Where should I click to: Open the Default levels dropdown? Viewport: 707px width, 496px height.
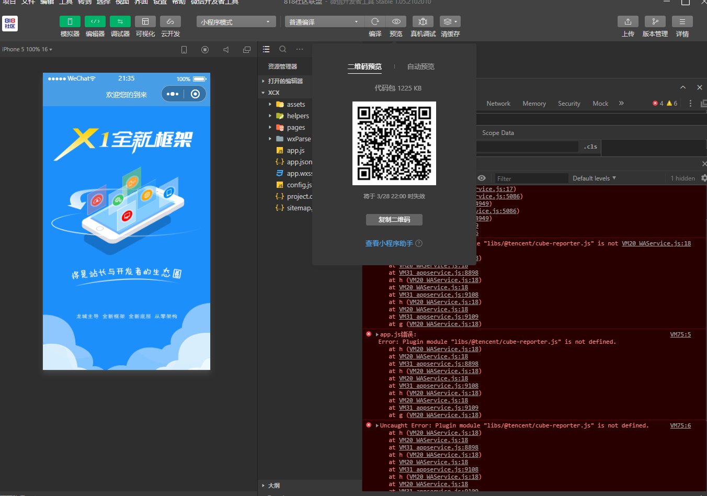[594, 178]
